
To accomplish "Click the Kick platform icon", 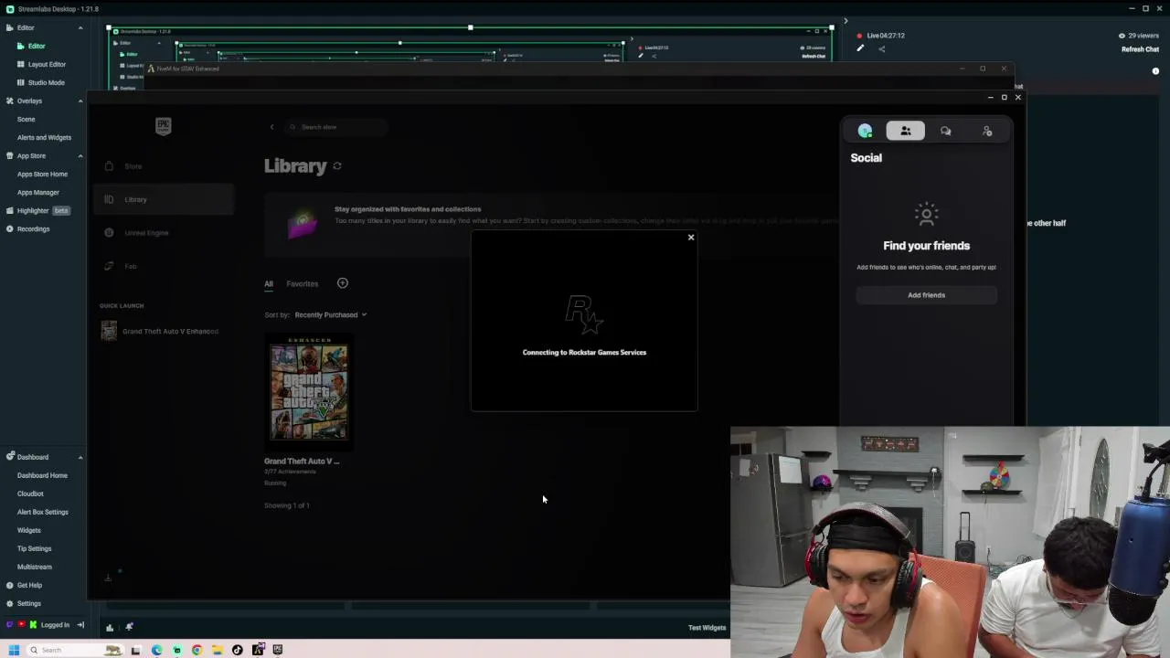I will coord(33,625).
